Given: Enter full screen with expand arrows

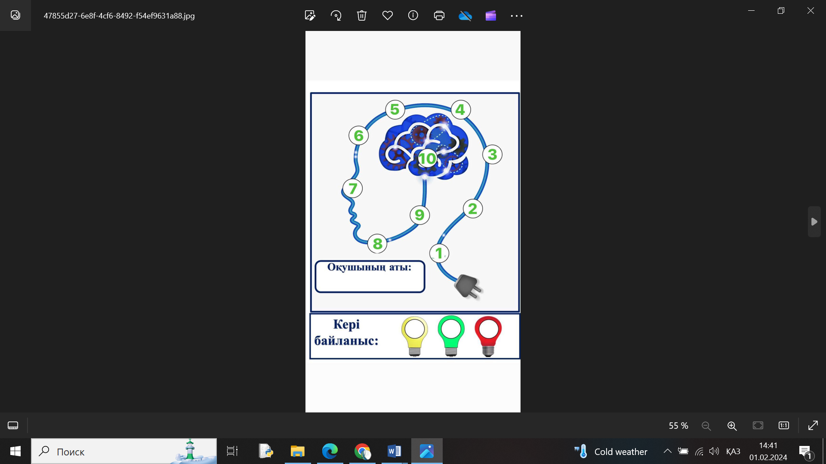Looking at the screenshot, I should click(x=813, y=425).
